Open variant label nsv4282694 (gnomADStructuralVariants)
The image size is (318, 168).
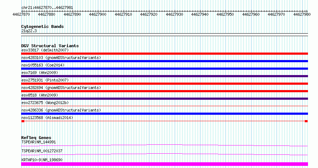[x=61, y=88]
